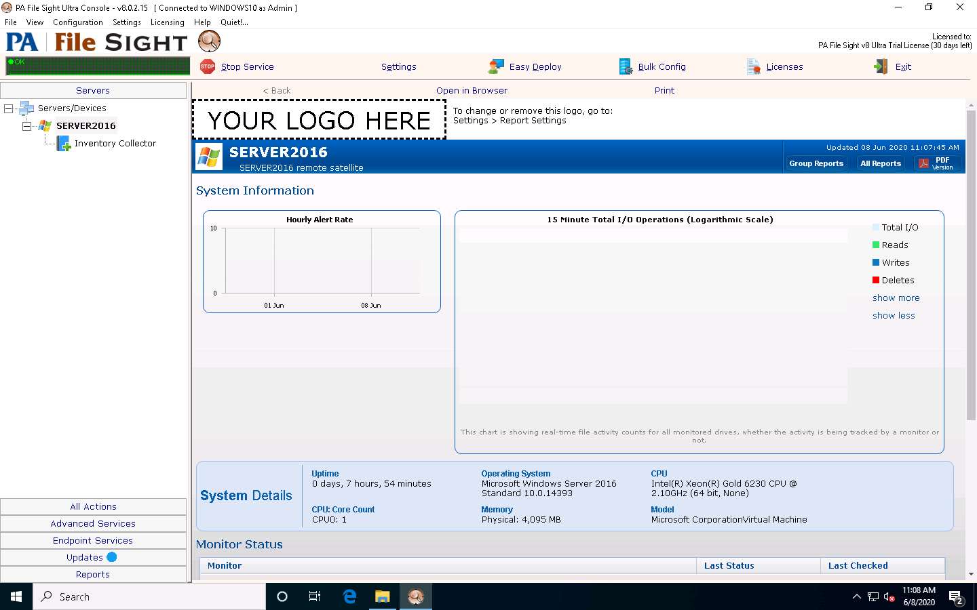Click the SERVER2016 Windows flag tree icon

tap(45, 125)
